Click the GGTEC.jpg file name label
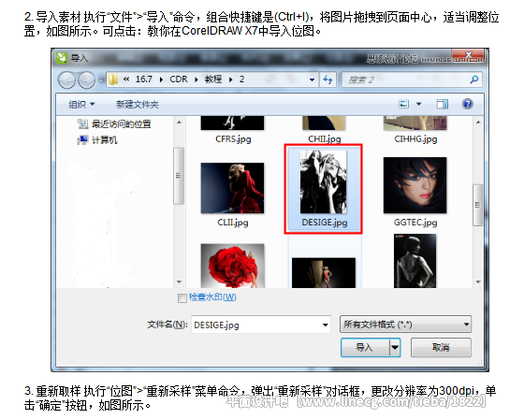 (x=415, y=223)
